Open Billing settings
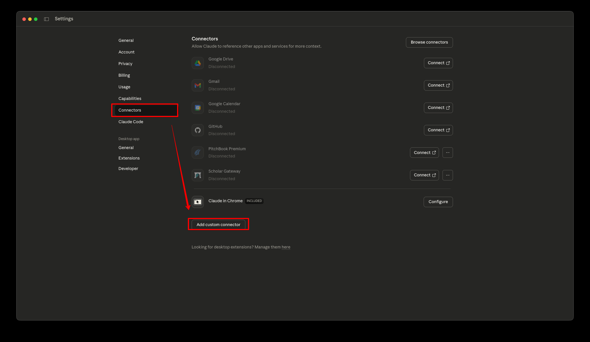Image resolution: width=590 pixels, height=342 pixels. pos(124,75)
